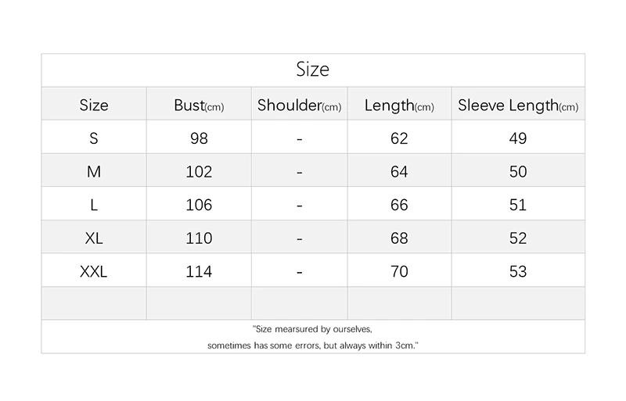Screen dimensions: 626x401
Task: Select the M size row label
Action: [x=94, y=171]
